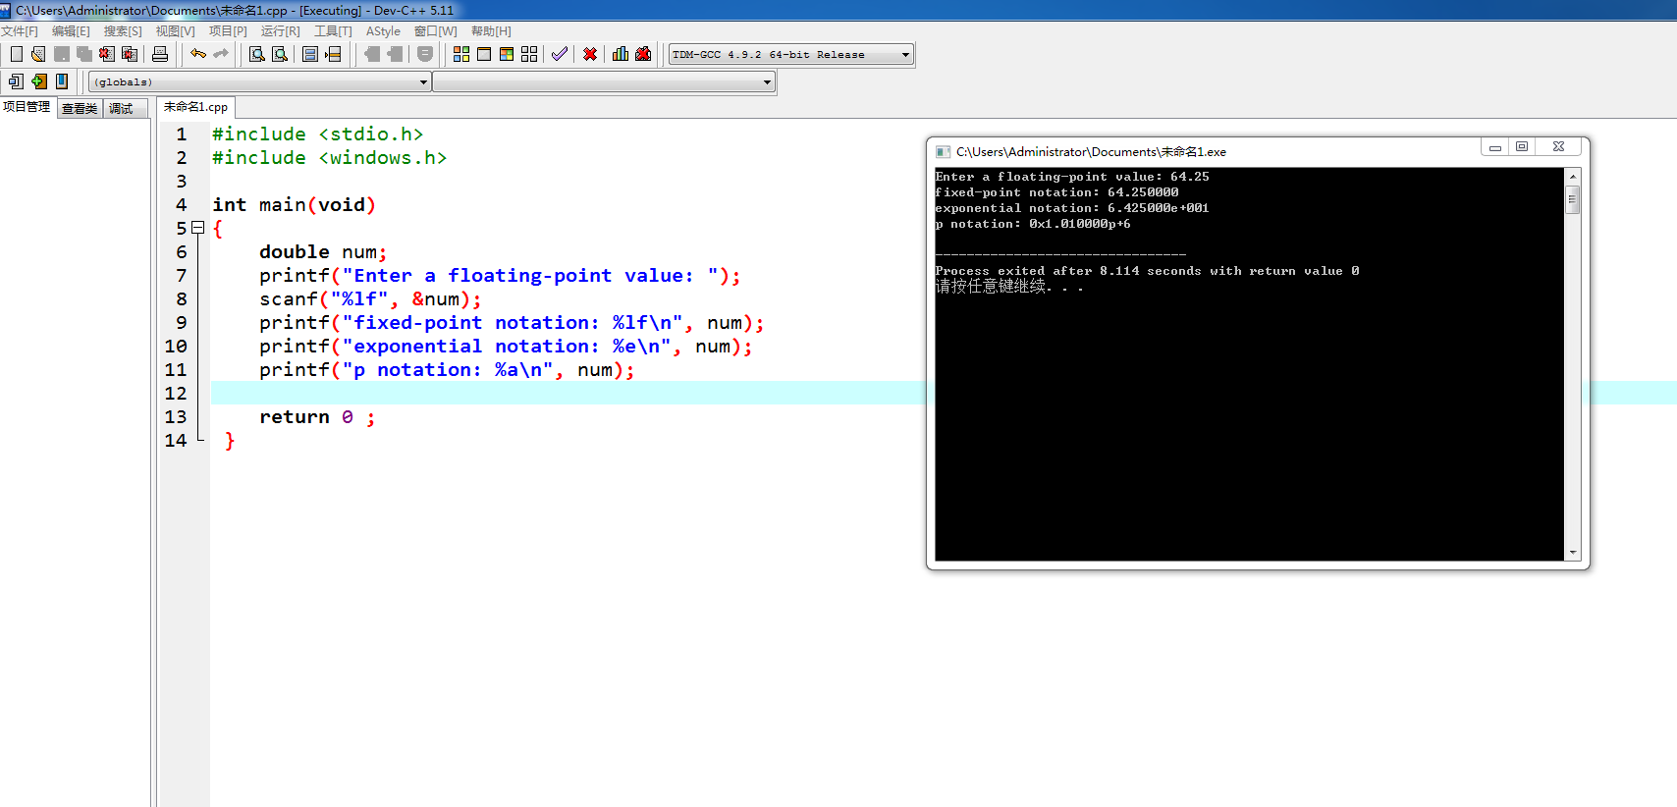Click the Toggle bookmark icon
This screenshot has height=807, width=1677.
38,81
